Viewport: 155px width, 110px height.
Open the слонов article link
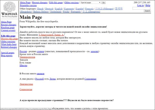coord(40,52)
